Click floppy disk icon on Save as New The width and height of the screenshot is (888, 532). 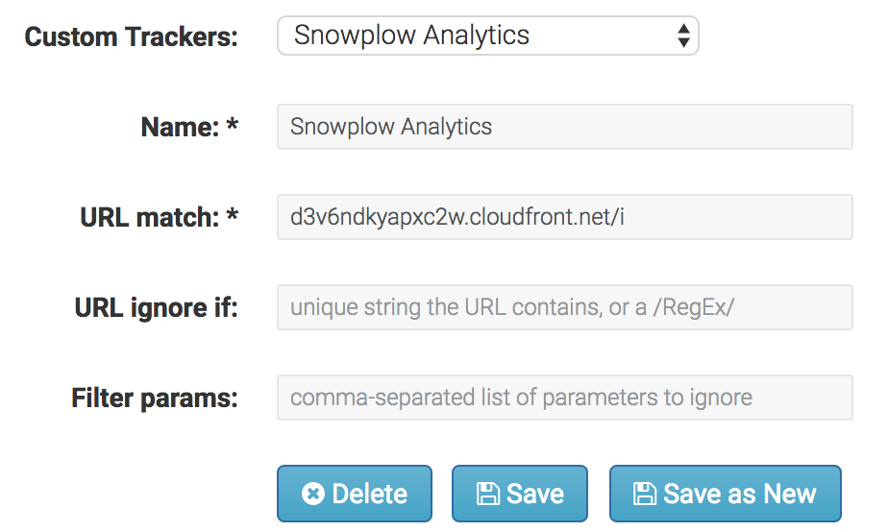click(x=645, y=494)
